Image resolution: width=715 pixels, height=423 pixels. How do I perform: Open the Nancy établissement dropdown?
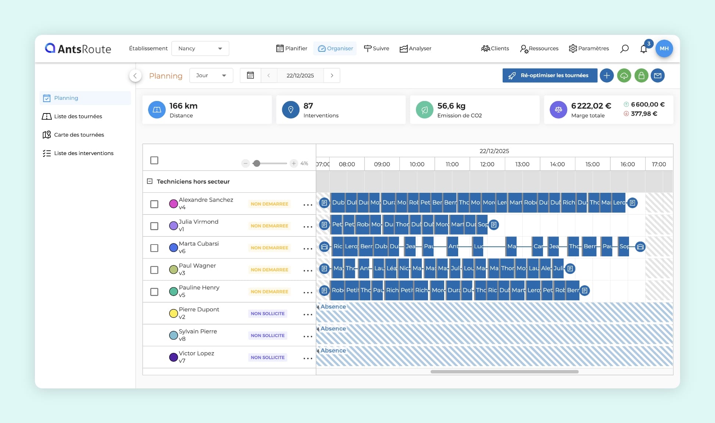[x=200, y=48]
